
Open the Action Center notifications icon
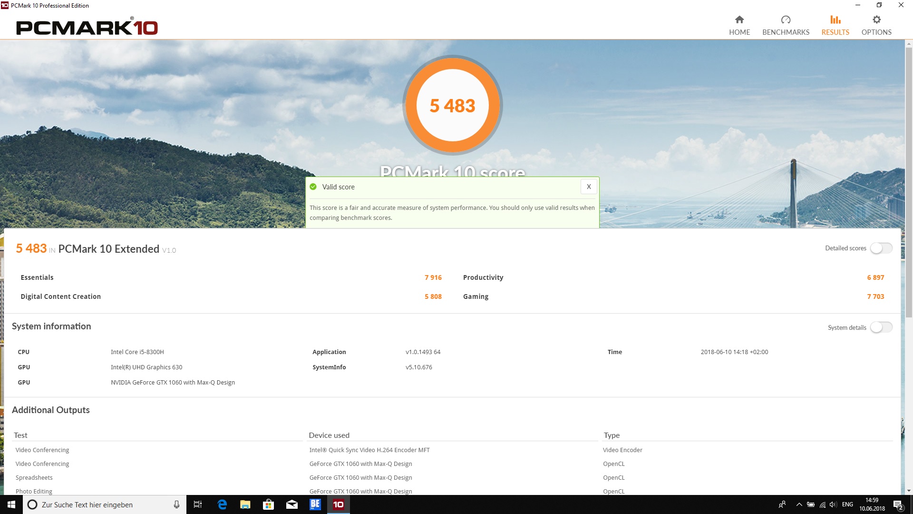pyautogui.click(x=898, y=504)
